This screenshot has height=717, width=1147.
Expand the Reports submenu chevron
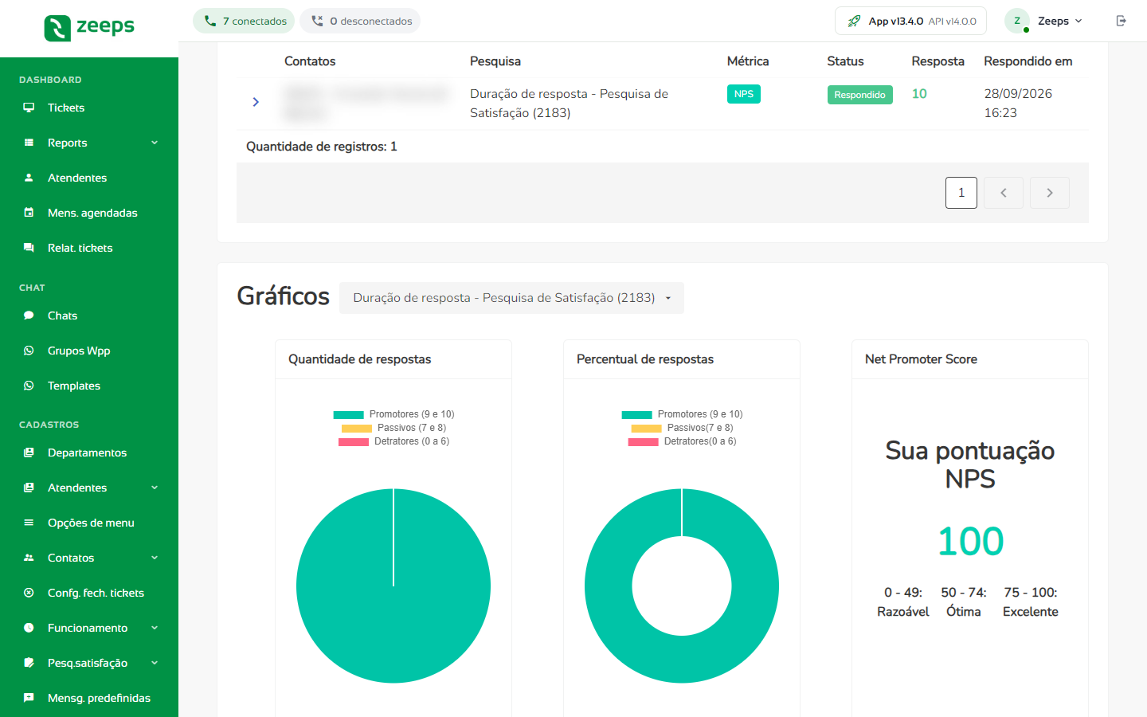click(x=155, y=143)
